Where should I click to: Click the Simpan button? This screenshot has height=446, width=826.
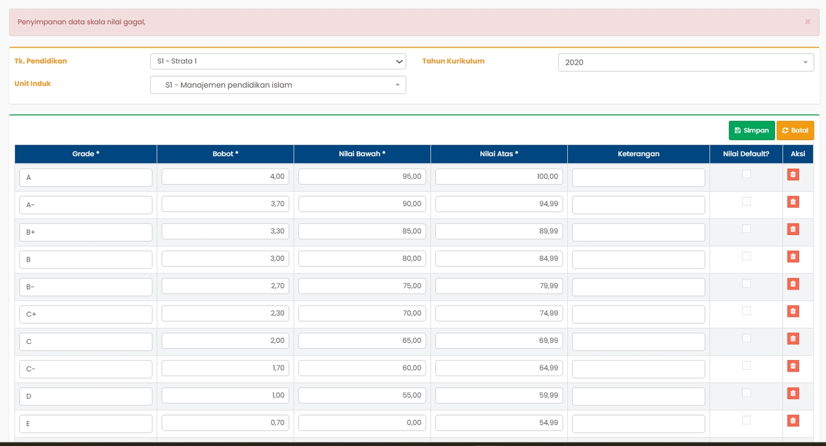[x=751, y=131]
